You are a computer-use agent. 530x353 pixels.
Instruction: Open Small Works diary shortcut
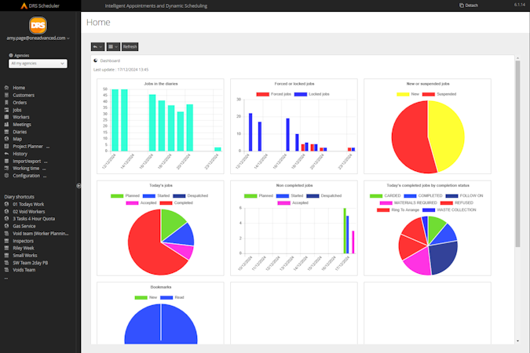[x=25, y=256]
